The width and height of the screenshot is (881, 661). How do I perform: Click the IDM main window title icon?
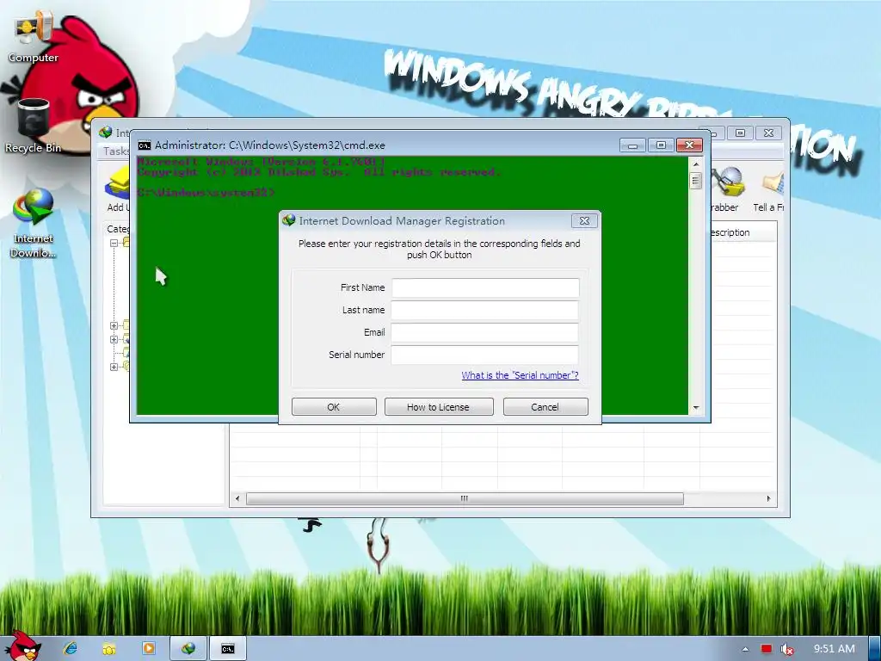click(105, 133)
